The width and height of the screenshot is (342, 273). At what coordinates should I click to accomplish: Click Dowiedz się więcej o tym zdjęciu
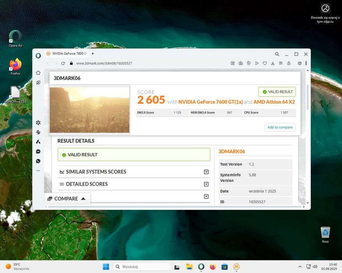[325, 14]
